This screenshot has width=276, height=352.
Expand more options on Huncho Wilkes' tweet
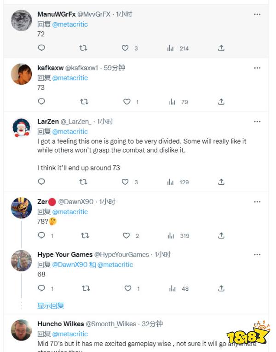click(x=257, y=324)
